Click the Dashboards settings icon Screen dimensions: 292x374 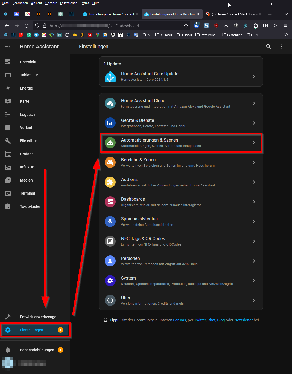coord(110,202)
